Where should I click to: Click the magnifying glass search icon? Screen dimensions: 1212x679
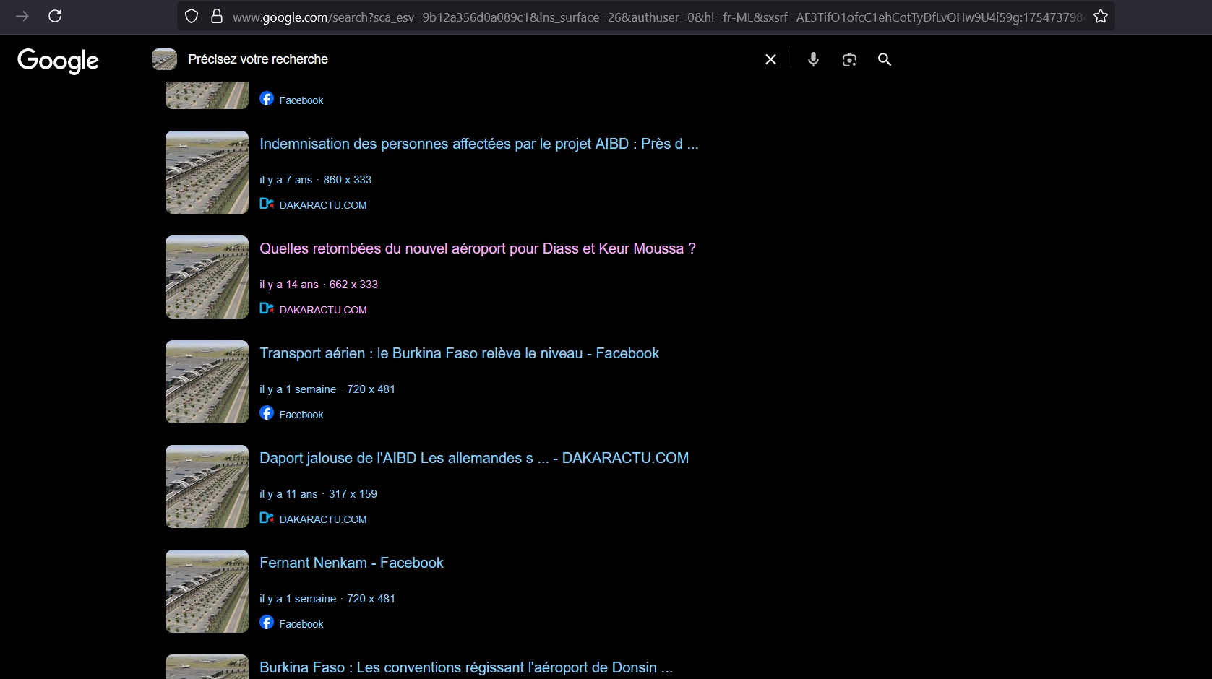click(x=884, y=59)
